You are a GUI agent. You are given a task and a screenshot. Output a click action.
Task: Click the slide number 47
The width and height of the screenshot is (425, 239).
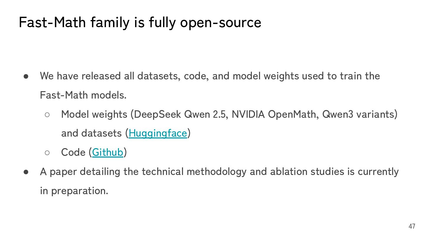[412, 226]
